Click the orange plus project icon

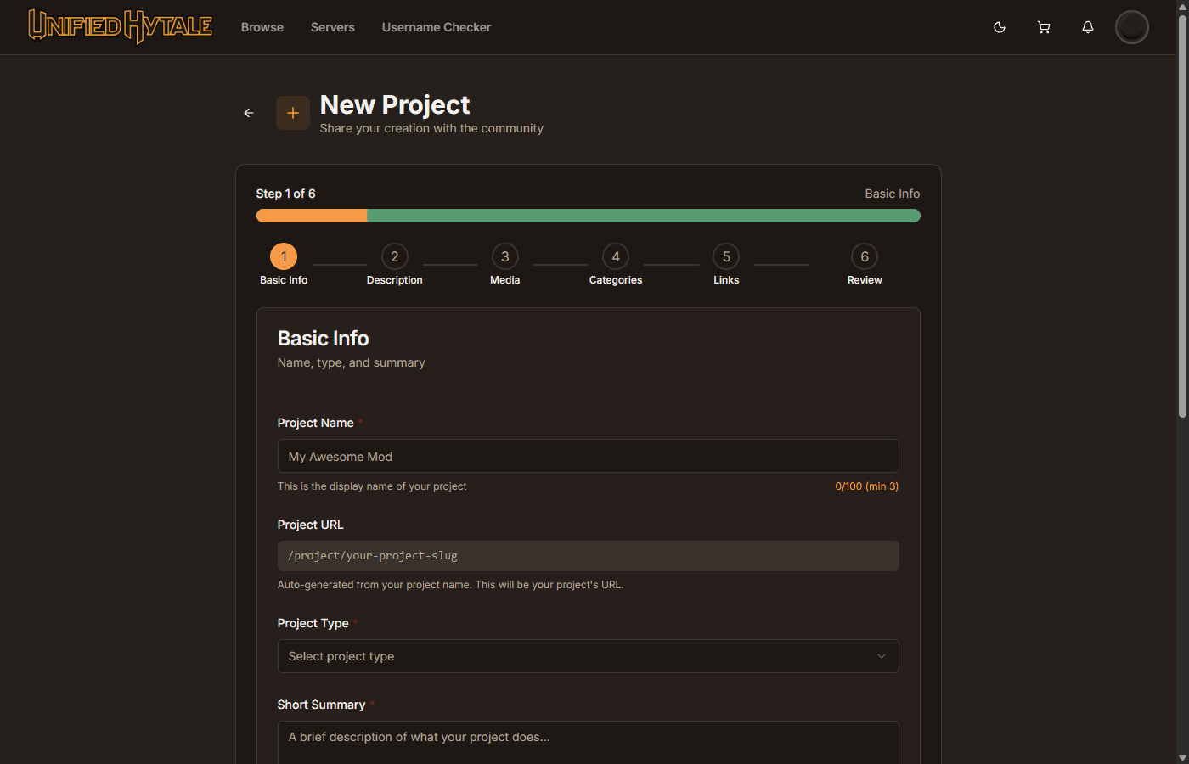pyautogui.click(x=293, y=113)
